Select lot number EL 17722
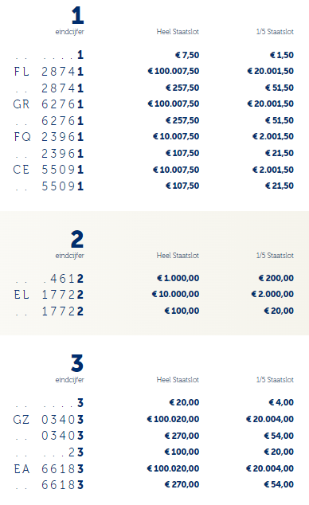The height and width of the screenshot is (505, 309). 49,295
